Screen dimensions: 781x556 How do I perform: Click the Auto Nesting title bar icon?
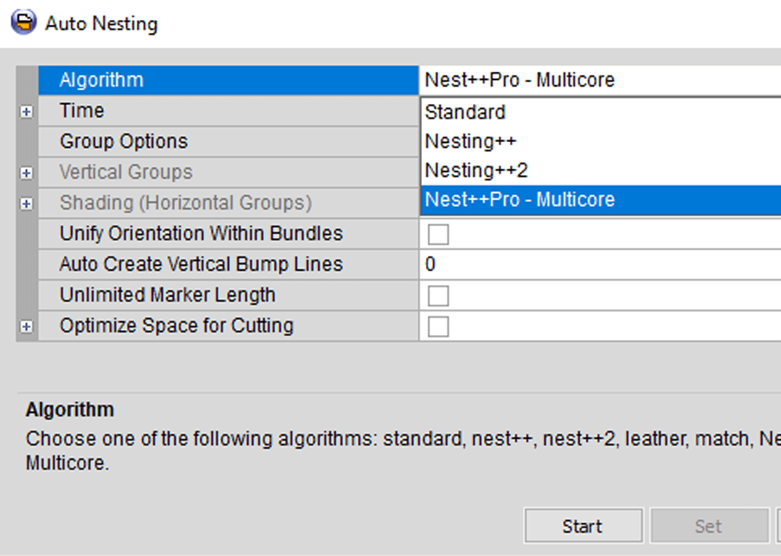tap(23, 23)
